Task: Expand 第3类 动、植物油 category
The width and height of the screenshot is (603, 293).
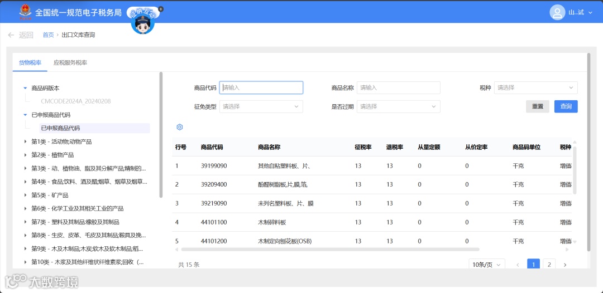Action: coord(25,168)
